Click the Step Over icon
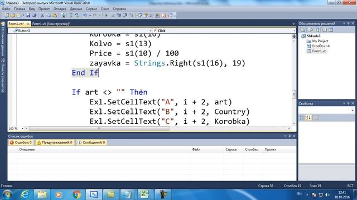This screenshot has height=200, width=357. pyautogui.click(x=125, y=16)
